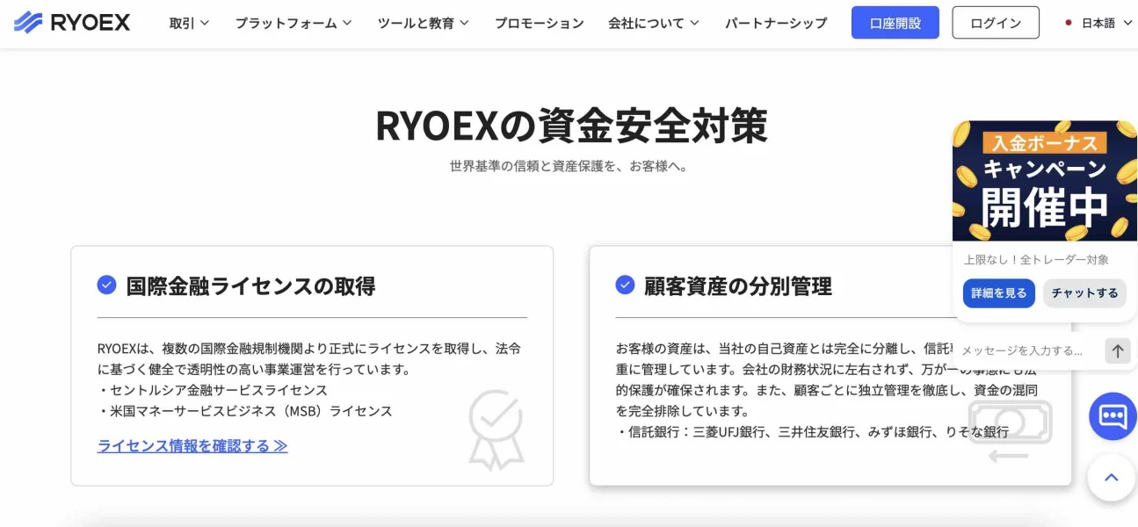Click the RYOEX logo

tap(72, 23)
